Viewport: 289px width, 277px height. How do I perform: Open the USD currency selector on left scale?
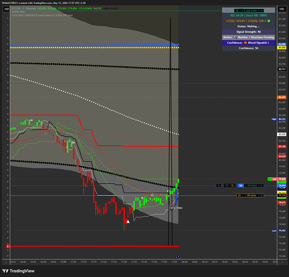[x=7, y=9]
